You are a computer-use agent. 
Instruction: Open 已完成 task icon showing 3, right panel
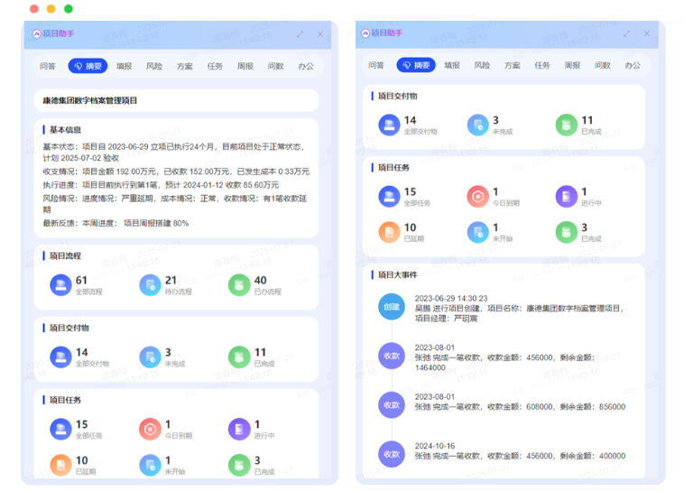[566, 233]
